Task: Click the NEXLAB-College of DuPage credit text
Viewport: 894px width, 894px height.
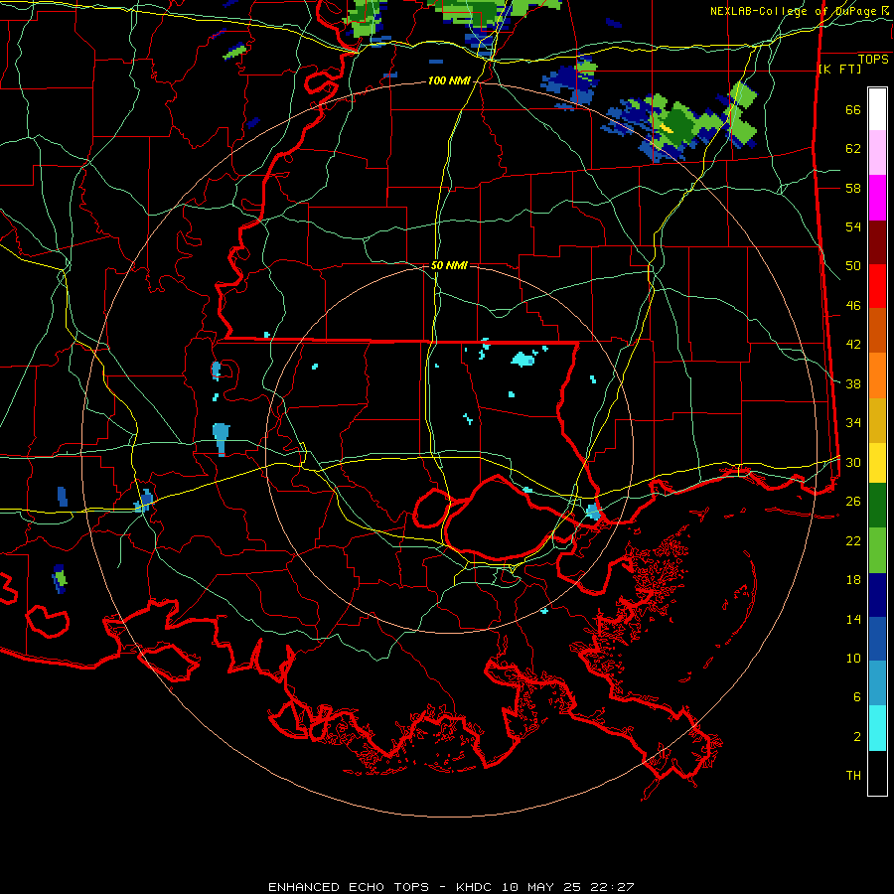Action: [x=800, y=11]
